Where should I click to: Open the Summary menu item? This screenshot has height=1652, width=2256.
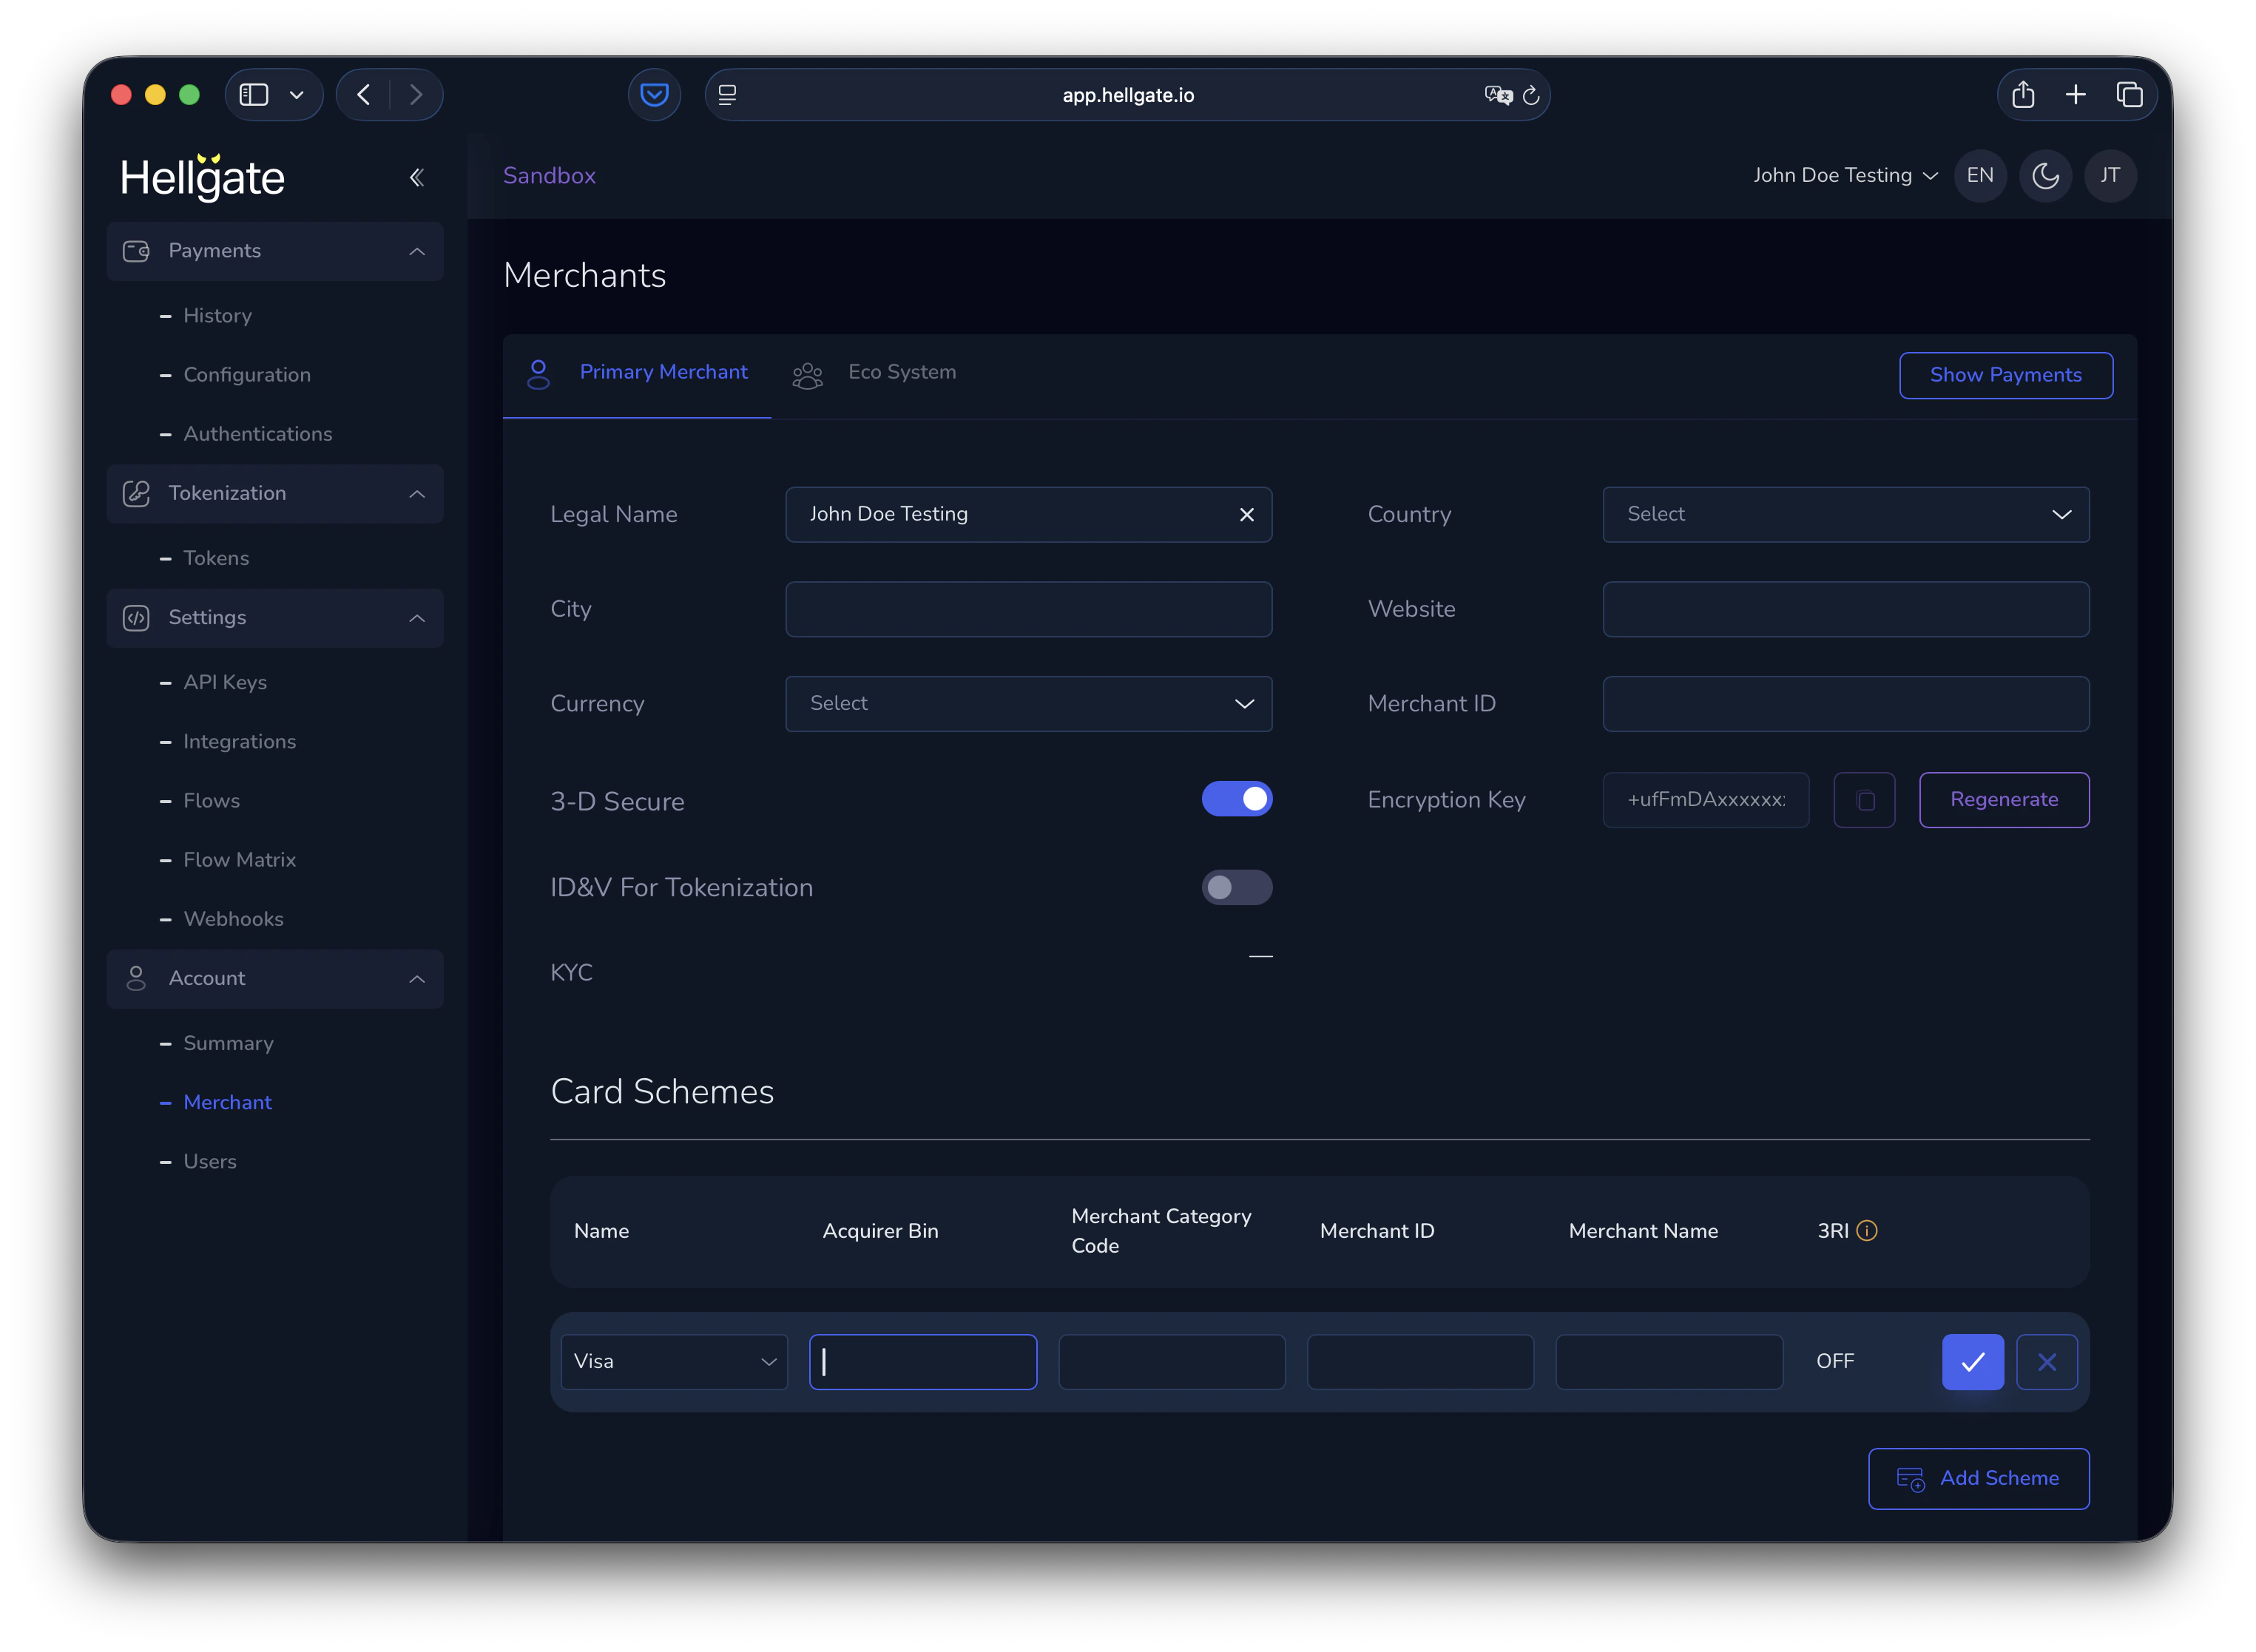click(228, 1043)
